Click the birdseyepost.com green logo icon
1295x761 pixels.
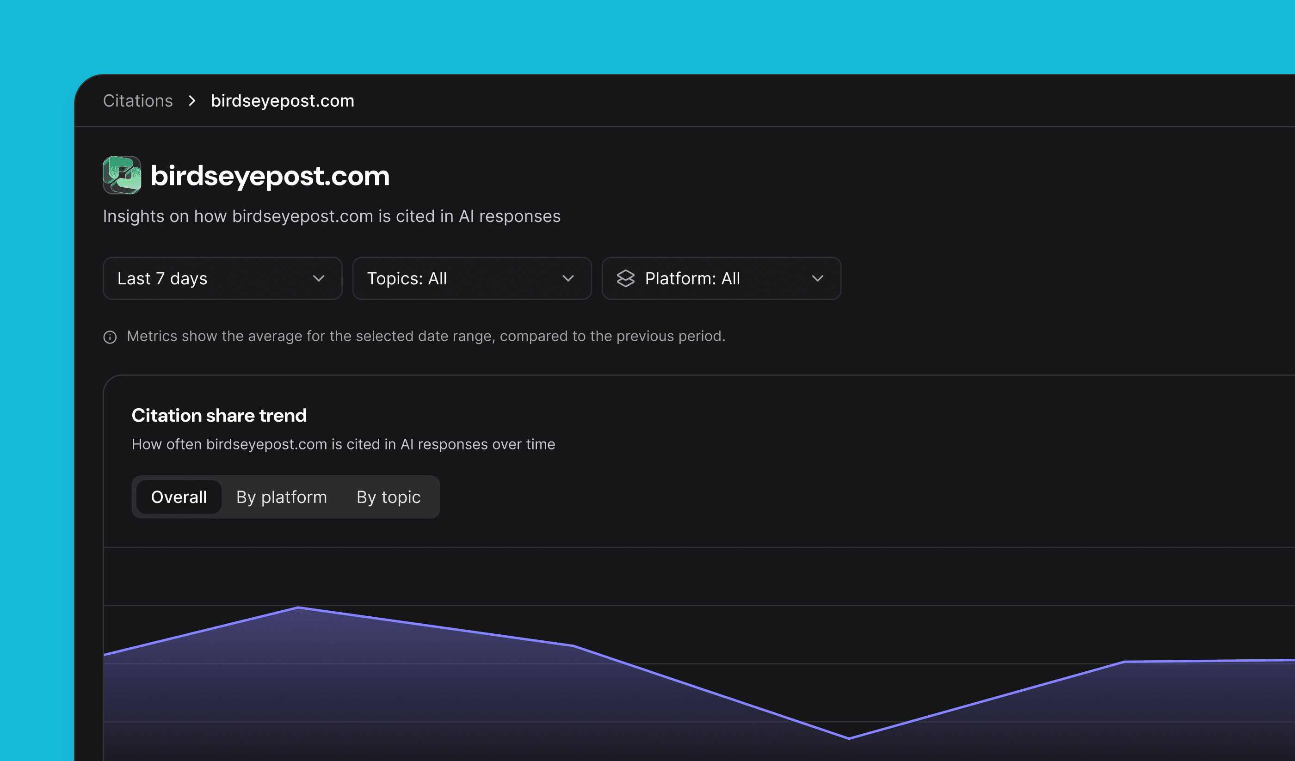point(122,175)
